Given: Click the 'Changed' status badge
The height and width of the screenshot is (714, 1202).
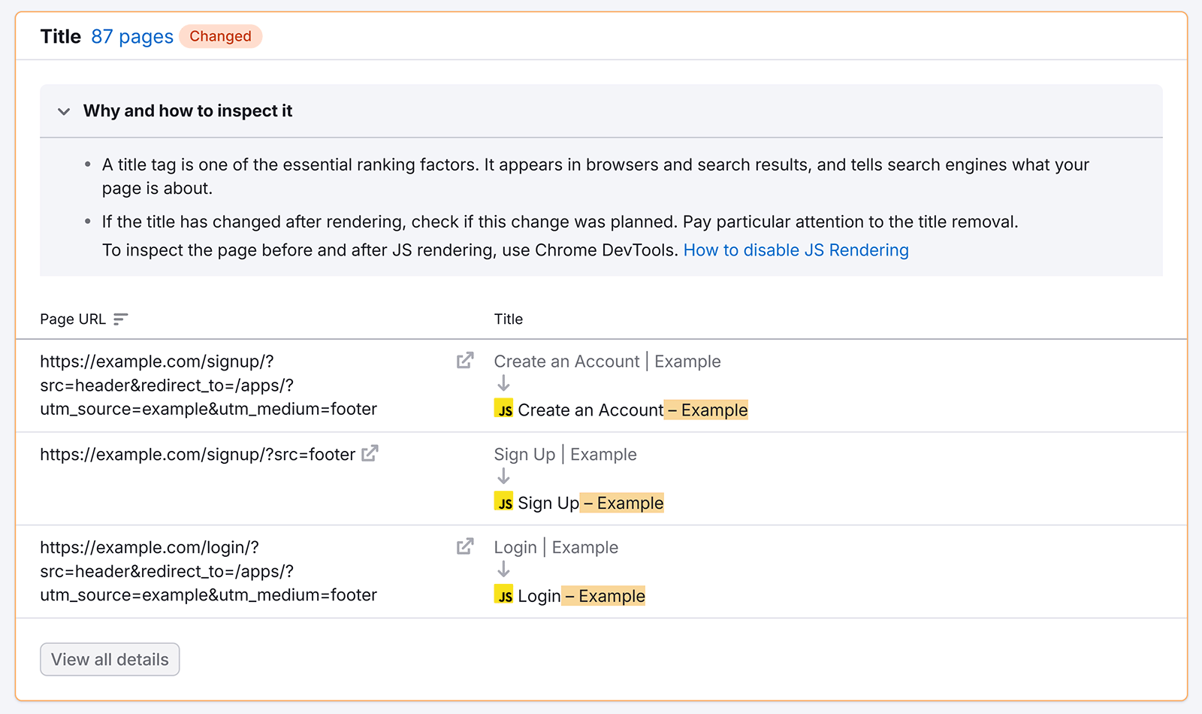Looking at the screenshot, I should pyautogui.click(x=220, y=37).
